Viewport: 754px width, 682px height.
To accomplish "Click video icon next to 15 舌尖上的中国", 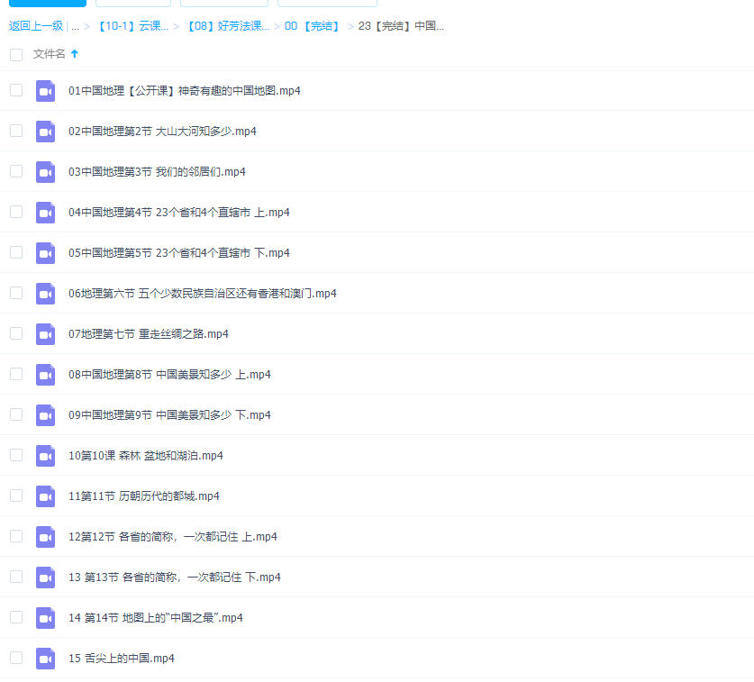I will (x=45, y=659).
